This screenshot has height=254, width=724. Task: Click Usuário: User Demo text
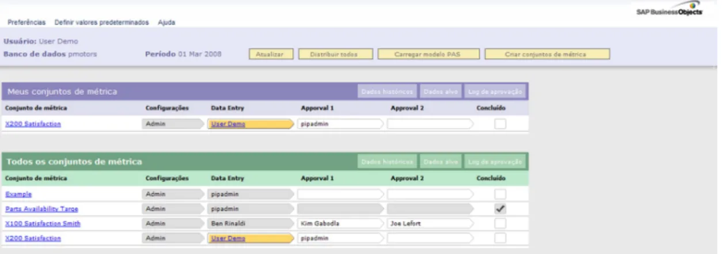[x=40, y=41]
